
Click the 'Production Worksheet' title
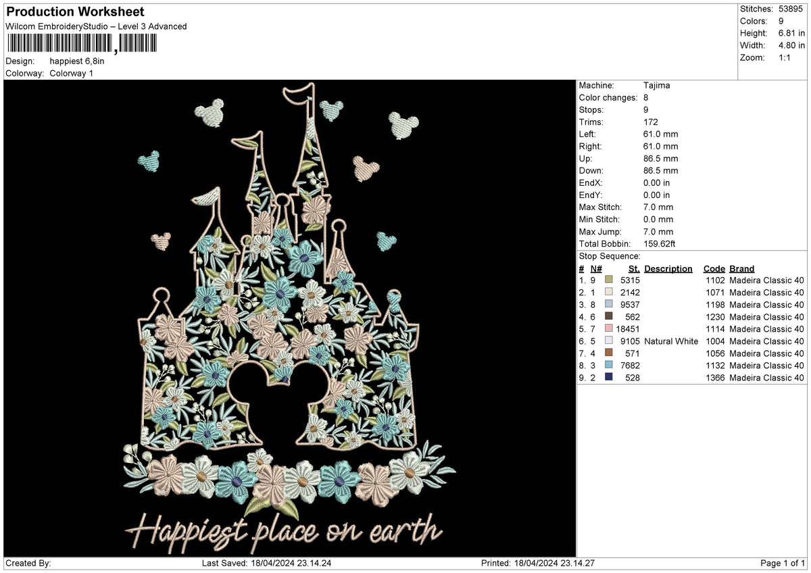pyautogui.click(x=74, y=12)
